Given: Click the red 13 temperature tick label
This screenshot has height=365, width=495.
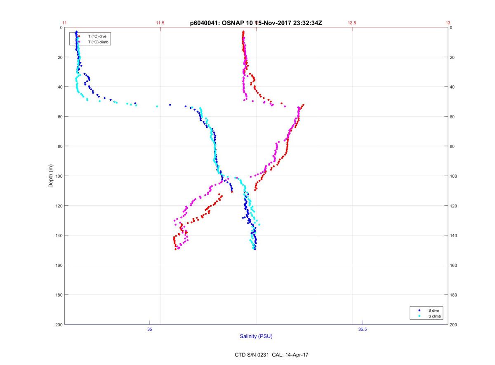Looking at the screenshot, I should click(x=448, y=23).
